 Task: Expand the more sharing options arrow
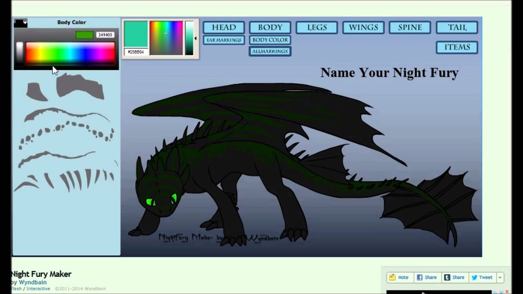tap(500, 277)
